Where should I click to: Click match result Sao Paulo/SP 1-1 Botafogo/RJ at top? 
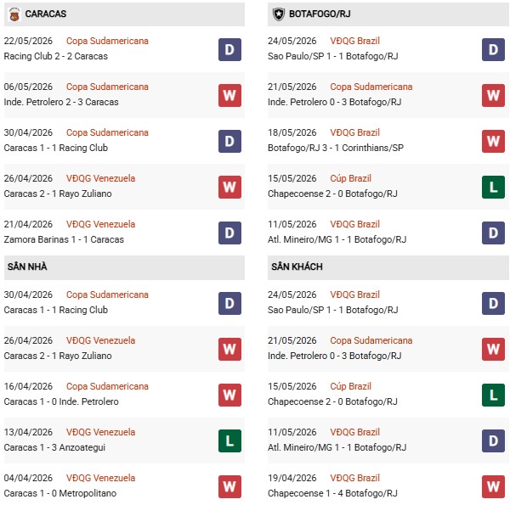[332, 56]
